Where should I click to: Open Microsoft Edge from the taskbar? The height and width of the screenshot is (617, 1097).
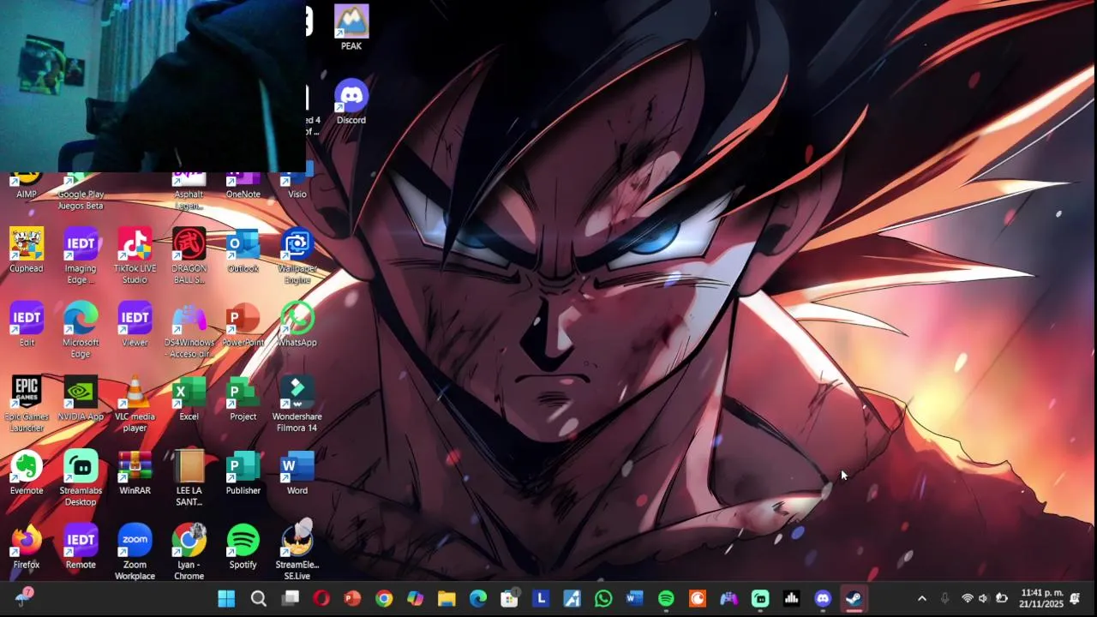point(478,598)
